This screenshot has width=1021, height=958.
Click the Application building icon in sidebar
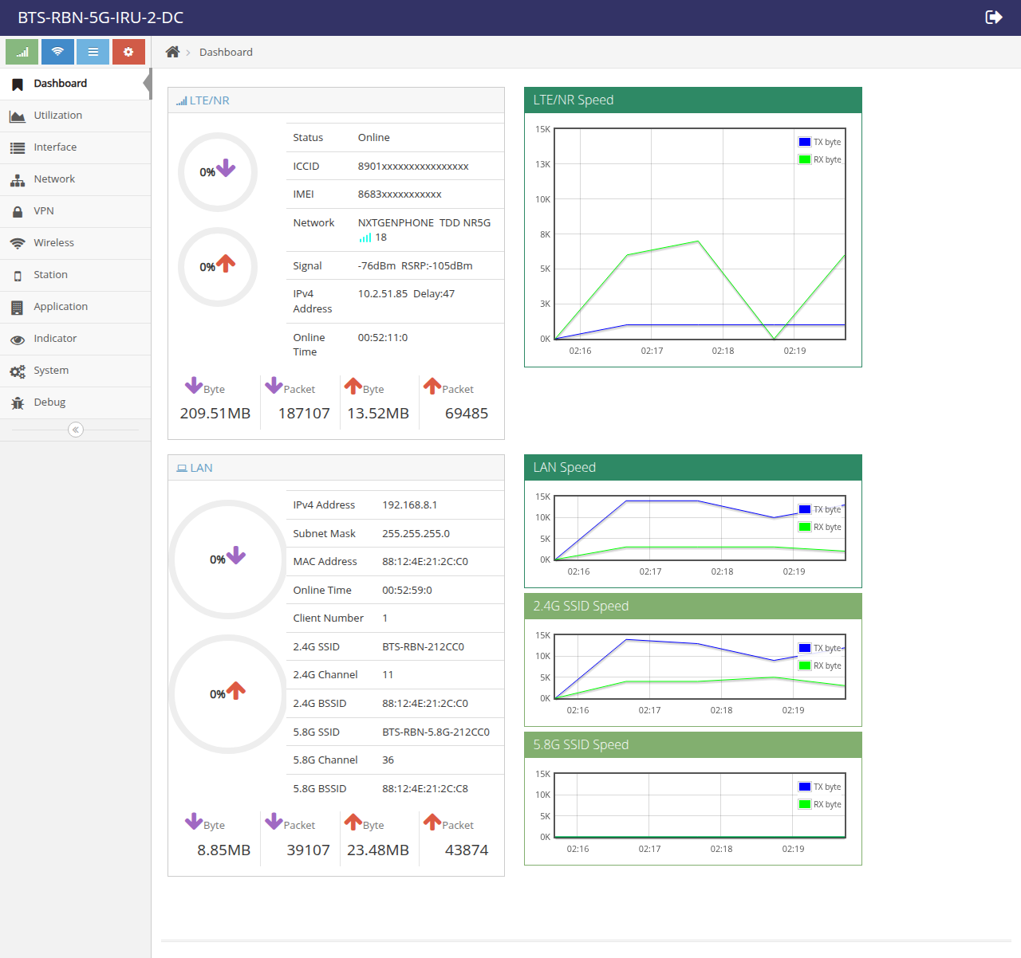(18, 308)
